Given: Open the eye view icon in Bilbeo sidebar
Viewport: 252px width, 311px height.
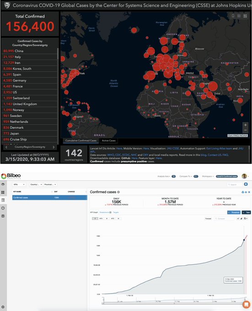Looking at the screenshot, I should (x=3, y=184).
